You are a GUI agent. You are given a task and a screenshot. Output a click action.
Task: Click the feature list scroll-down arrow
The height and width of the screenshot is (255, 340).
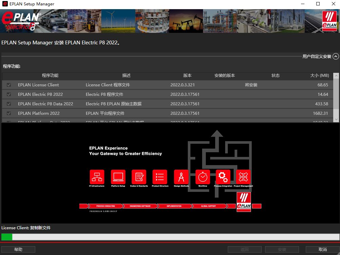click(336, 120)
